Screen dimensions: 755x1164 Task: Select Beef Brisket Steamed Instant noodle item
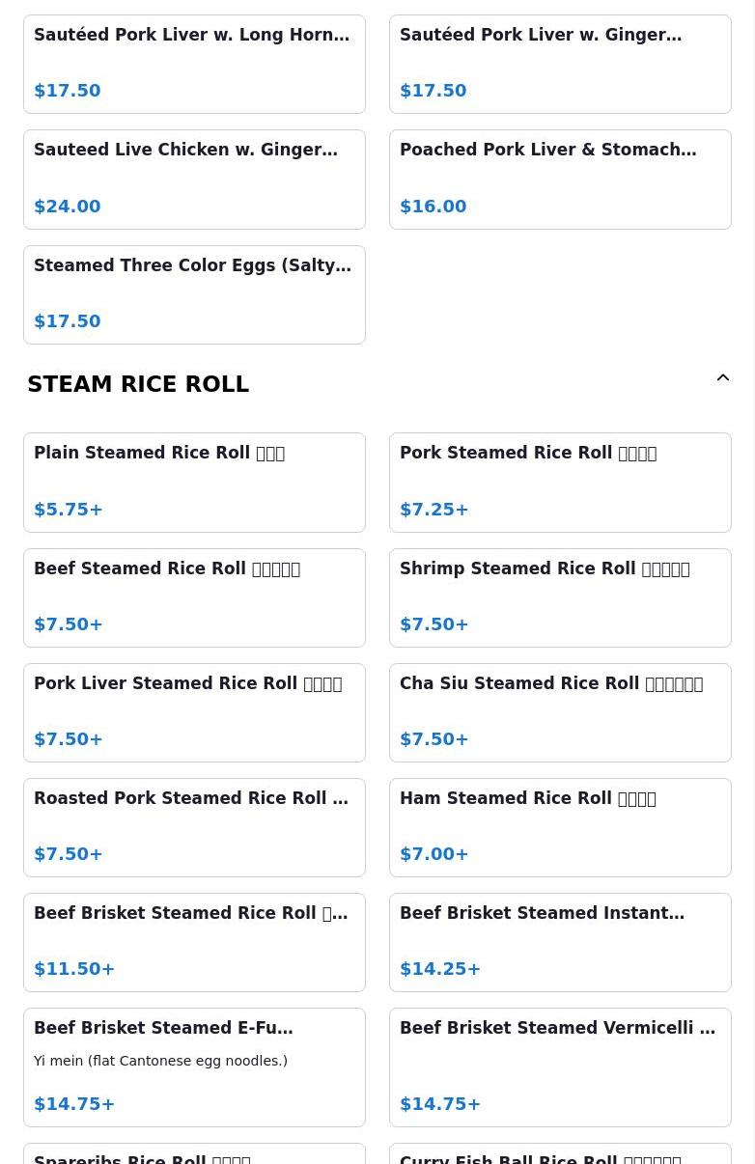(x=560, y=941)
